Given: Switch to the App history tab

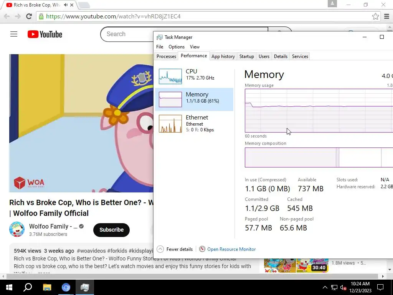Looking at the screenshot, I should (223, 56).
